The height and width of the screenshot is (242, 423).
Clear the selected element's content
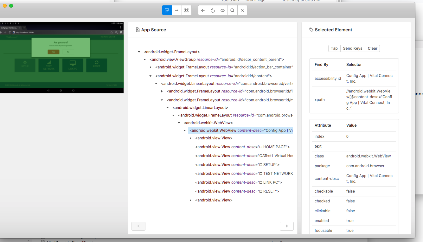(x=372, y=48)
